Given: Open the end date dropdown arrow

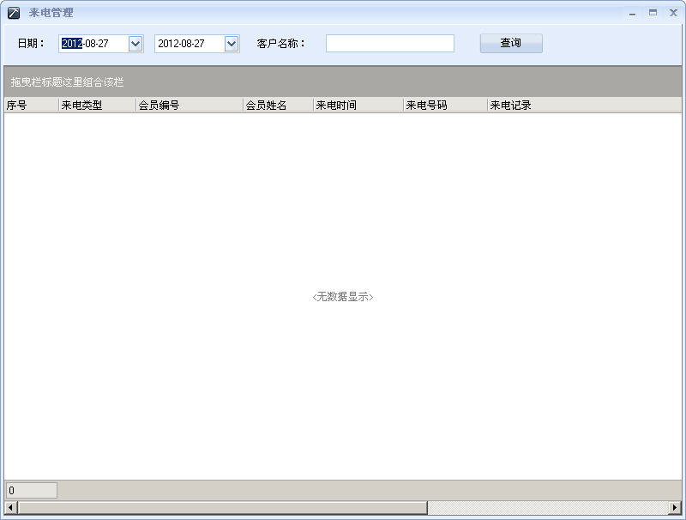Looking at the screenshot, I should (232, 44).
